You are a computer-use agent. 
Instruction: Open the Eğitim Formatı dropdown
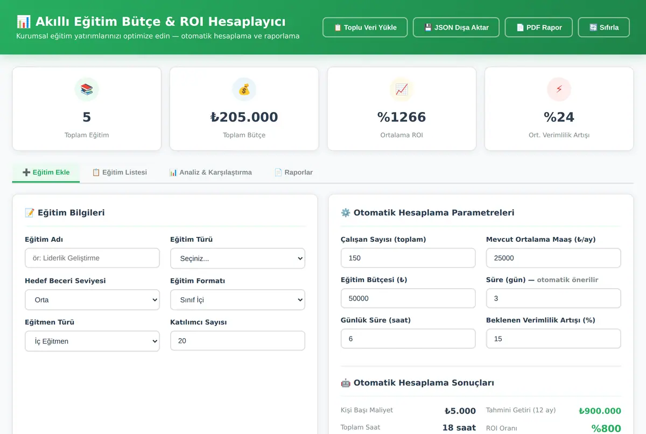point(237,300)
